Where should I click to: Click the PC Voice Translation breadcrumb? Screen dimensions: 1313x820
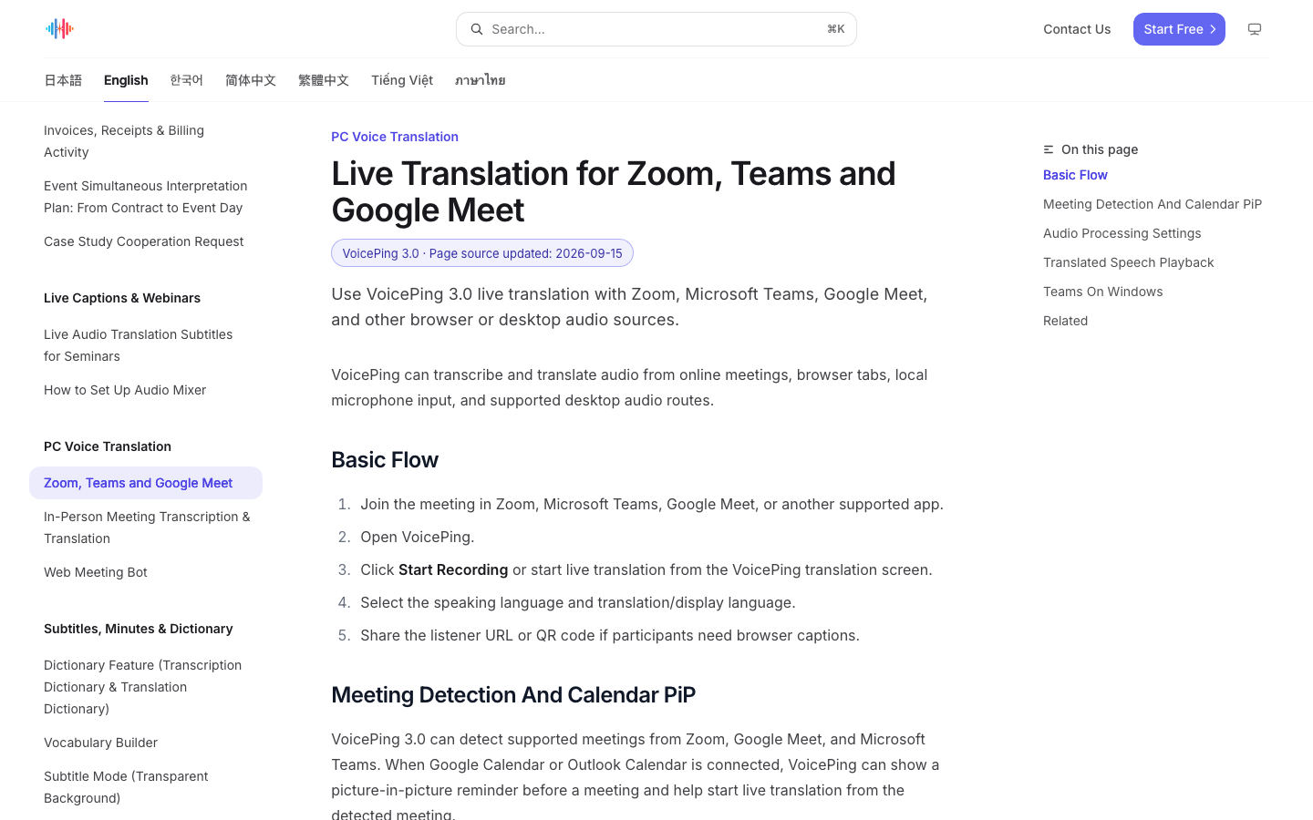[395, 137]
